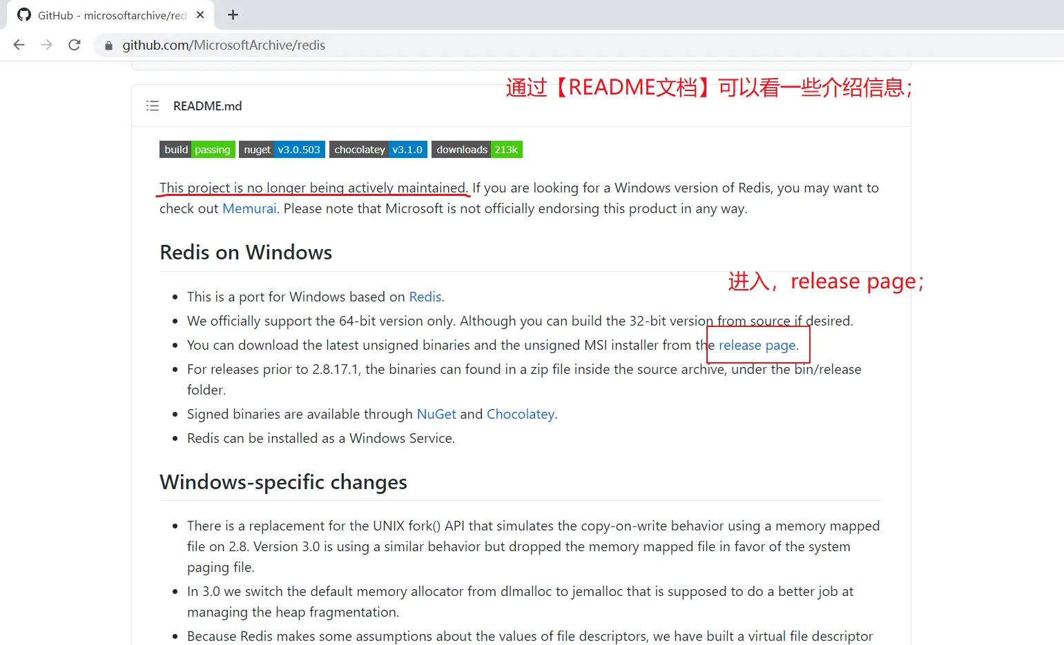Viewport: 1064px width, 645px height.
Task: Click the 'There is a replacement for the UNIX fork()' line
Action: pyautogui.click(x=534, y=546)
